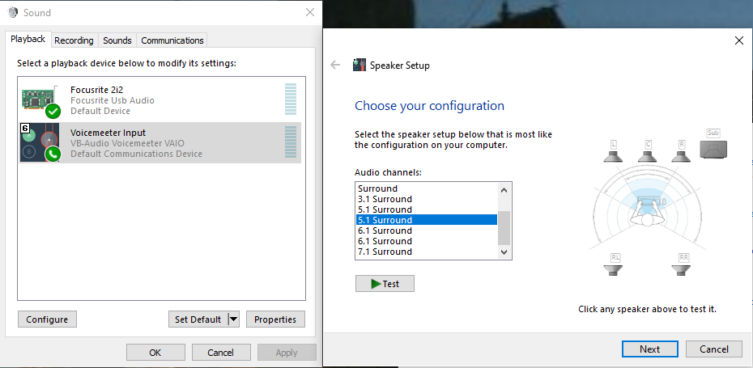Switch to the Playback tab

click(28, 40)
